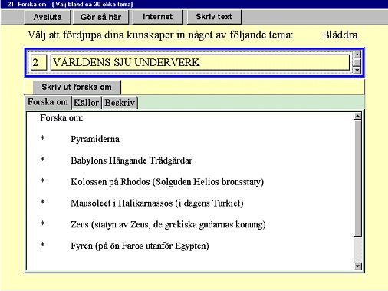Click the Babylons Hängande Trädgårdar entry
This screenshot has height=291, width=388.
click(x=131, y=160)
